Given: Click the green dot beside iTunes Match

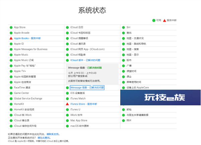Looking at the screenshot, I should tap(67, 99).
